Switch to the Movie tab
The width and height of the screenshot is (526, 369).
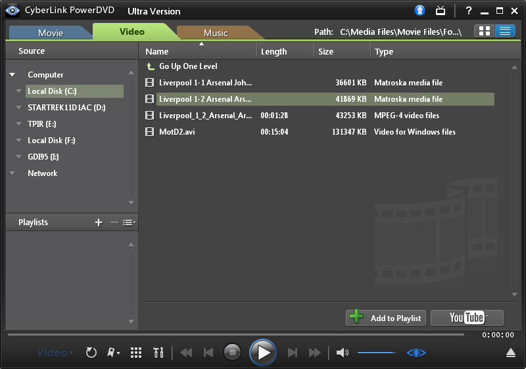click(50, 33)
